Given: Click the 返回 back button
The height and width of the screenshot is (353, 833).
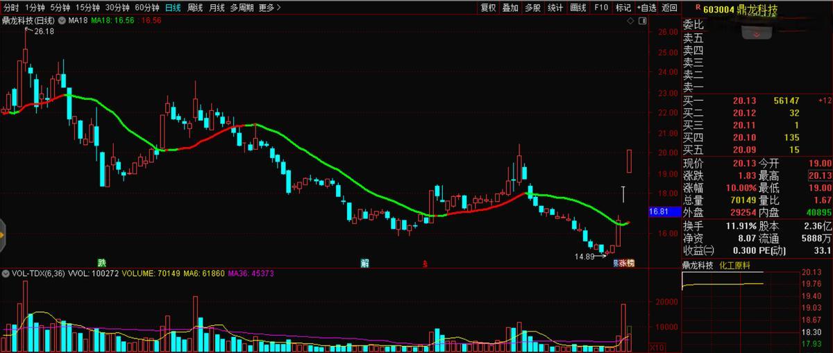Looking at the screenshot, I should click(669, 8).
